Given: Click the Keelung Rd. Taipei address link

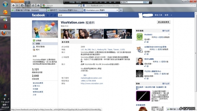Looking at the screenshot, I should pos(103,49).
